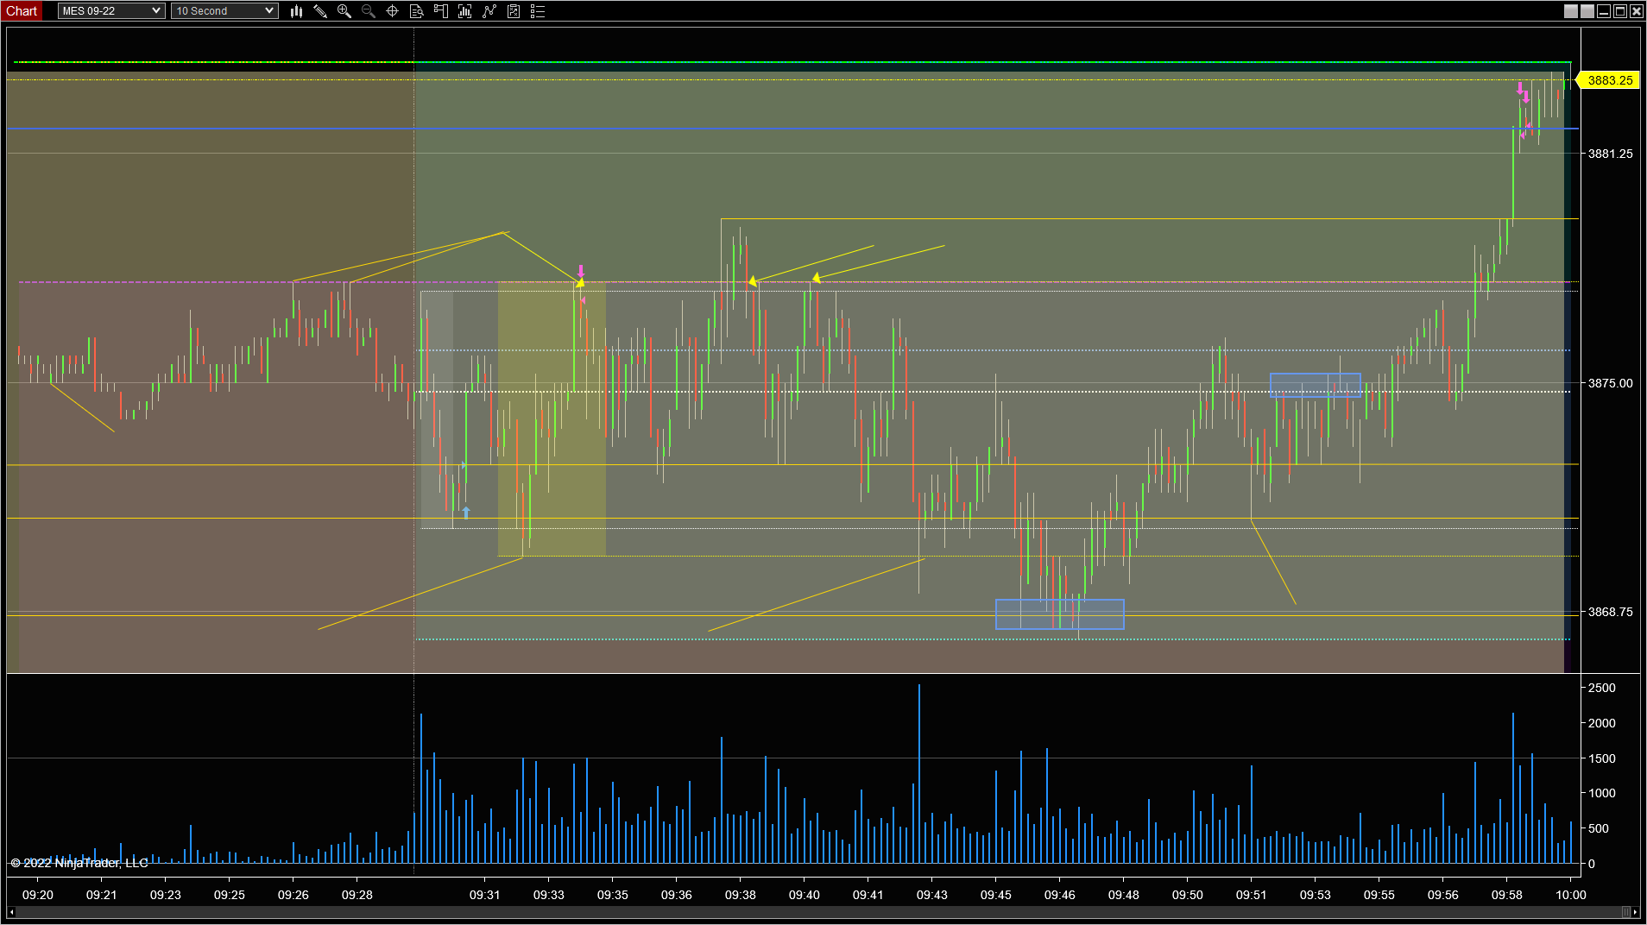Select the Chart tab label

click(x=22, y=11)
